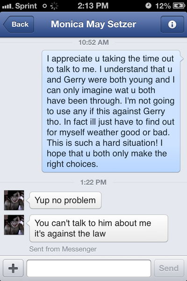Tap the Monica May Setzer title

pos(93,24)
